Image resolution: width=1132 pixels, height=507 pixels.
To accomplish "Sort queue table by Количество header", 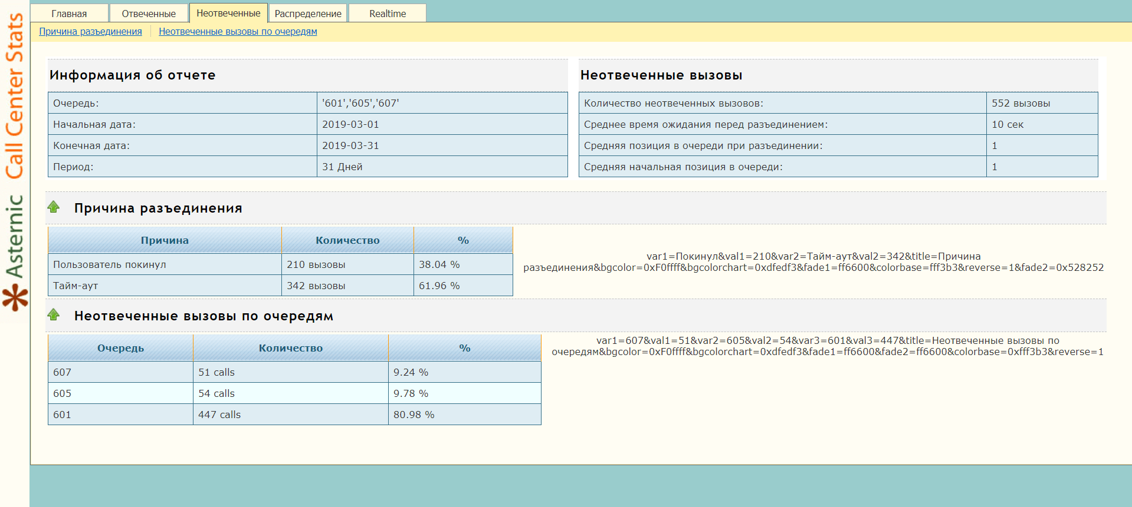I will click(290, 348).
